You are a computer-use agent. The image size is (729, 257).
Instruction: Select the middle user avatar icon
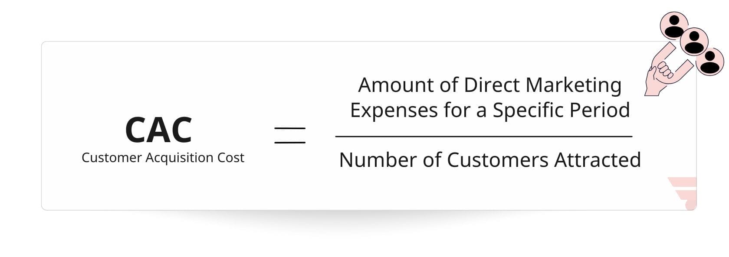pos(694,42)
